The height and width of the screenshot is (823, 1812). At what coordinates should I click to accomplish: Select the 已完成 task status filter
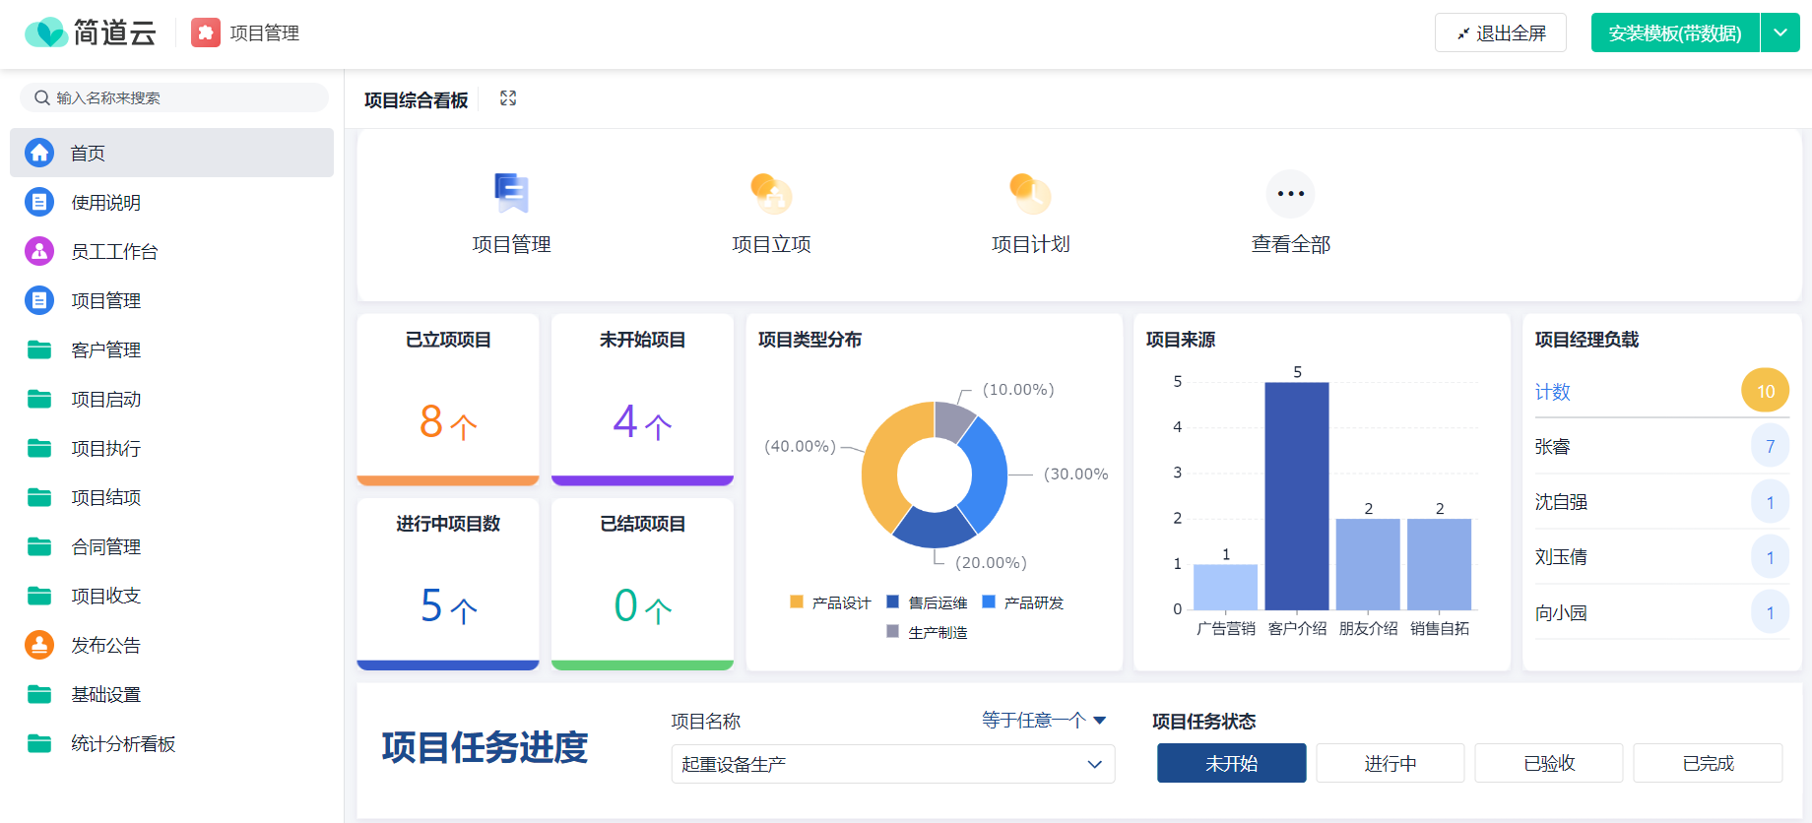(x=1708, y=763)
